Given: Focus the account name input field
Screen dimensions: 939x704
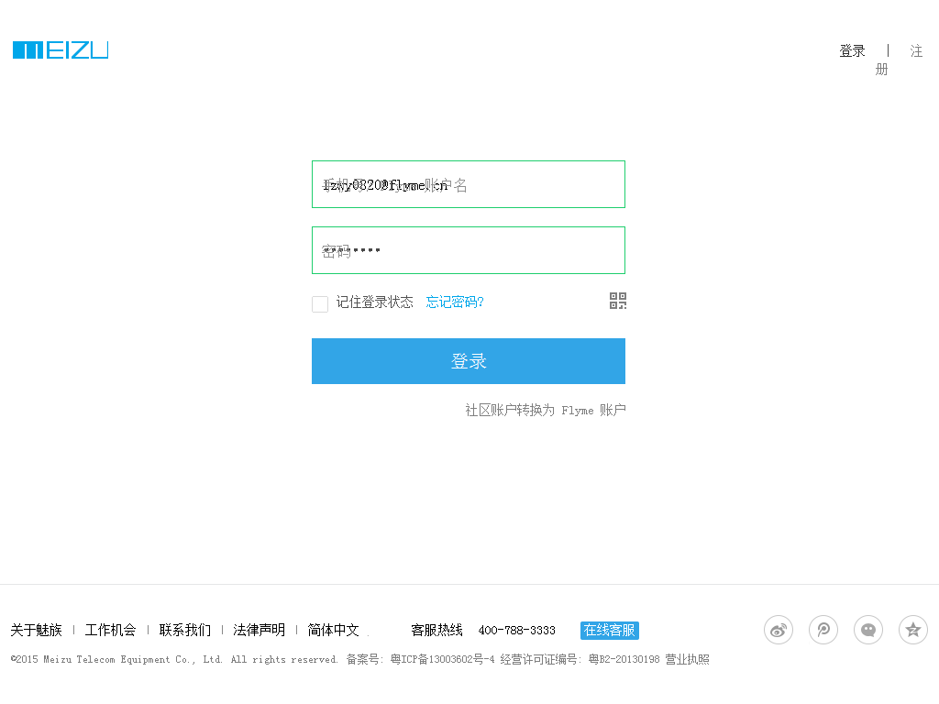Looking at the screenshot, I should pyautogui.click(x=469, y=184).
